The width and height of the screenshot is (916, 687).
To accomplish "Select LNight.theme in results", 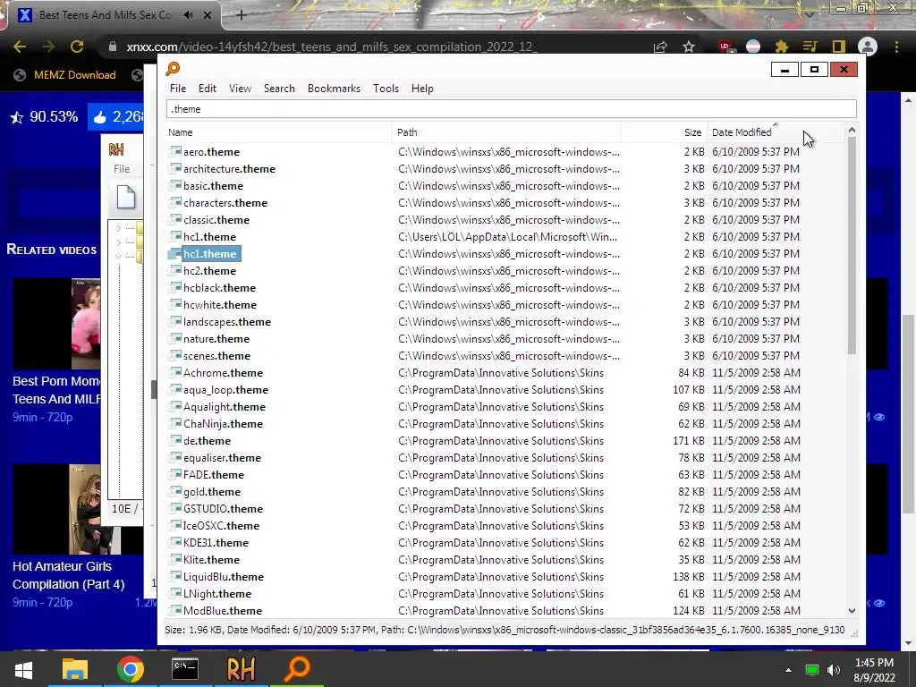I will pyautogui.click(x=216, y=594).
